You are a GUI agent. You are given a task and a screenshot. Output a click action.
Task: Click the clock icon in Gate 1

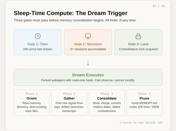[37, 36]
